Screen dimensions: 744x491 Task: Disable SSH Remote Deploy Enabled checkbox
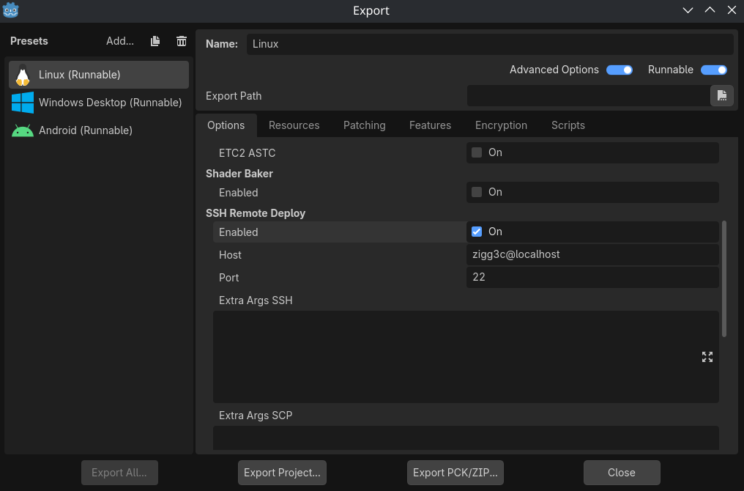(477, 232)
